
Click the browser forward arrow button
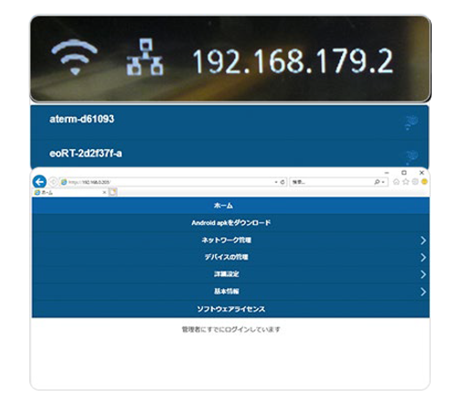point(53,182)
